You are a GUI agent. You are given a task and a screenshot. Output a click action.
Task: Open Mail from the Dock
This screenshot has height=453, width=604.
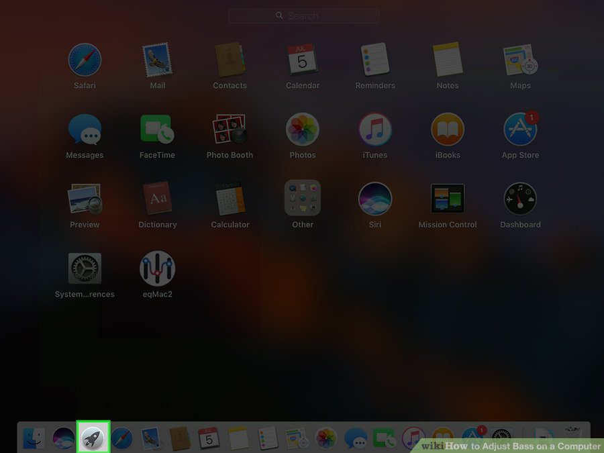coord(151,438)
